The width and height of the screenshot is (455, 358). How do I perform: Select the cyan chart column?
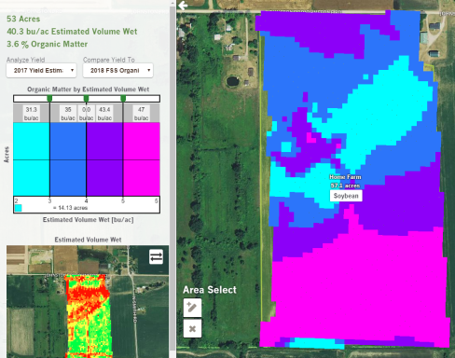pos(32,159)
